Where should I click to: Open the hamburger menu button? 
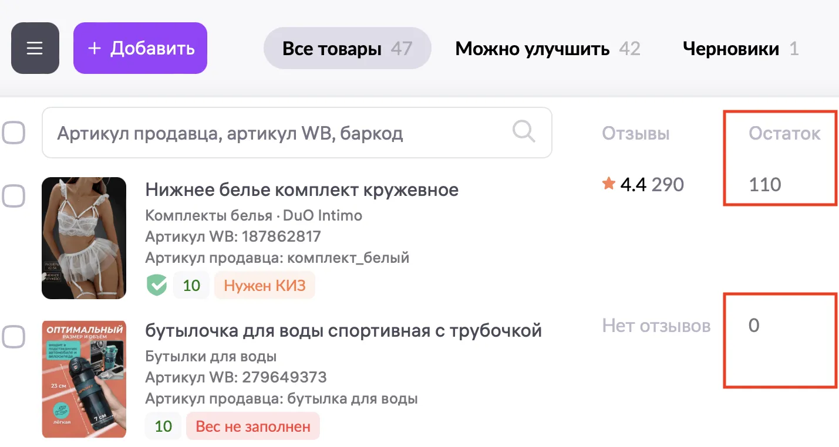35,48
